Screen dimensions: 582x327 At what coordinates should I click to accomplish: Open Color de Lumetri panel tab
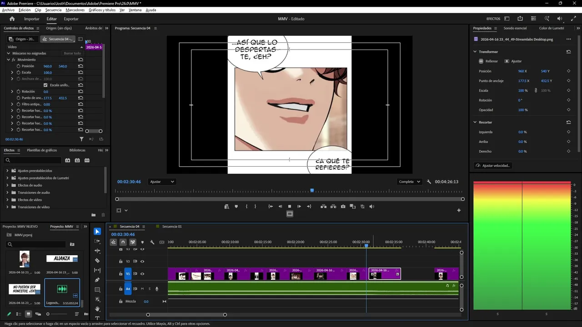552,28
